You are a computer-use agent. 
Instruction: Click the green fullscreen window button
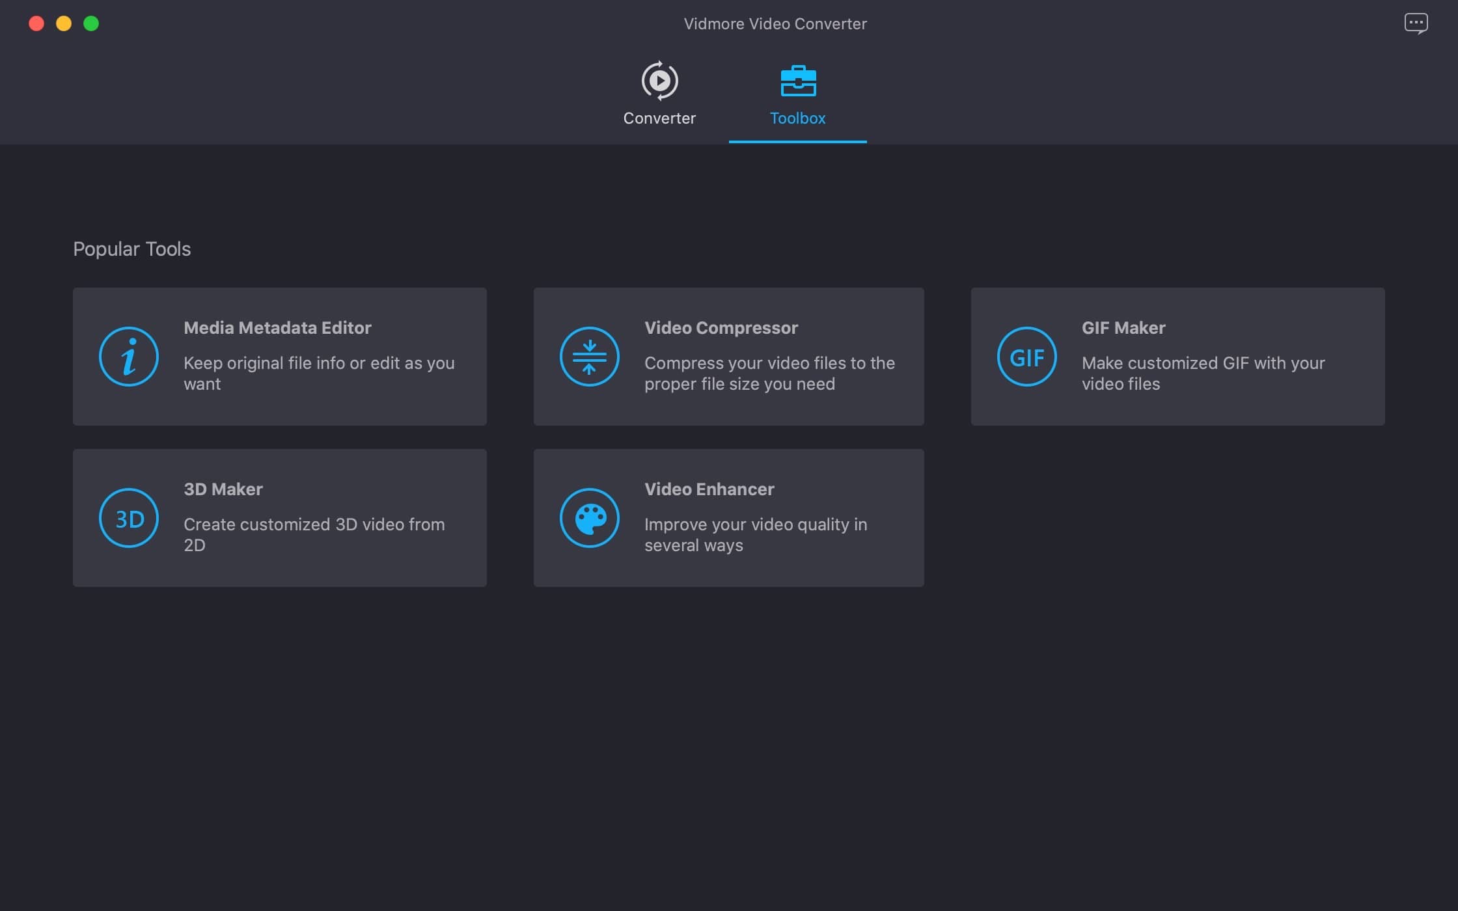click(91, 23)
